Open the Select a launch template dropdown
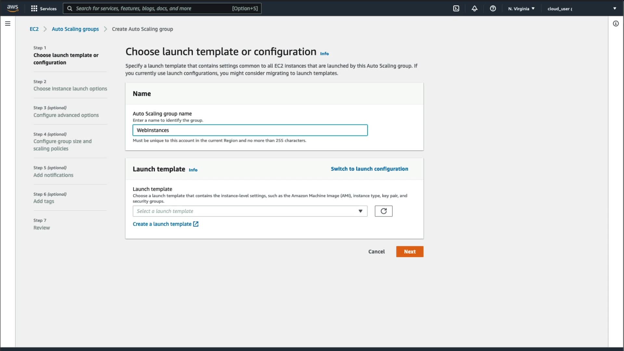The width and height of the screenshot is (624, 351). 250,211
